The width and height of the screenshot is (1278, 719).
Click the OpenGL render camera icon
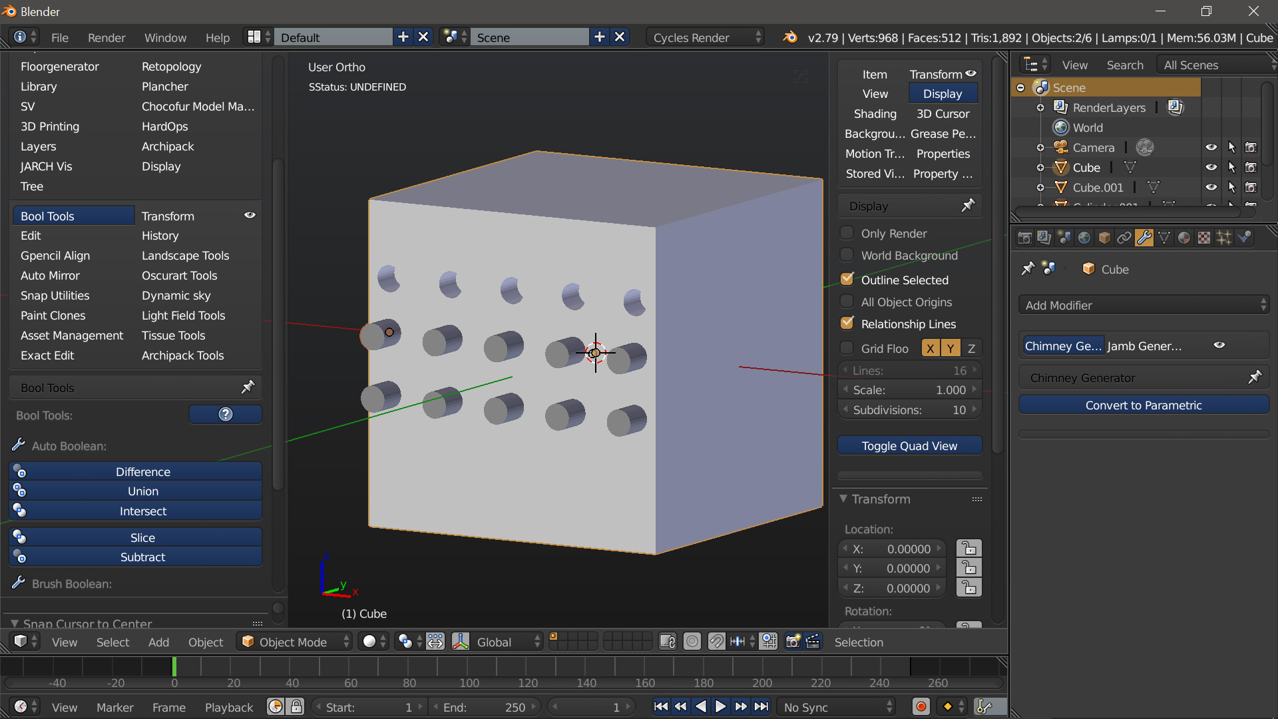[792, 642]
